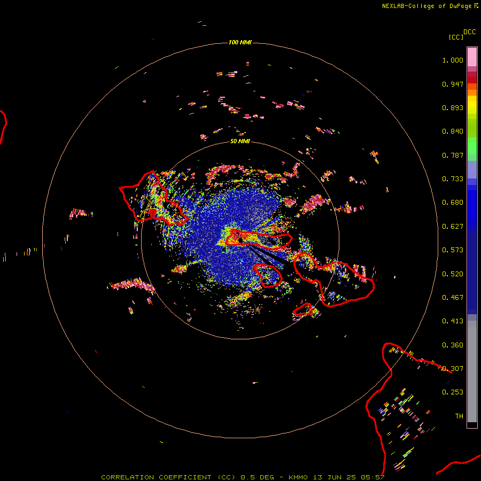Click the 0.360 legend value
This screenshot has width=481, height=481.
coord(453,345)
